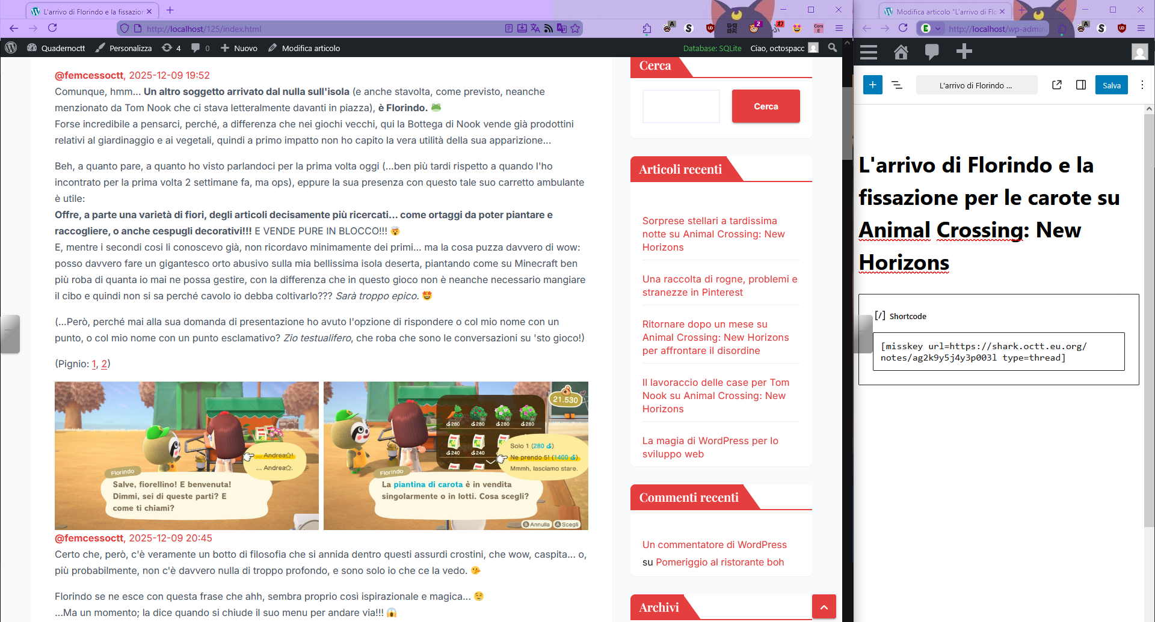The height and width of the screenshot is (622, 1155).
Task: Open search with the magnifier in the admin bar
Action: pos(833,48)
